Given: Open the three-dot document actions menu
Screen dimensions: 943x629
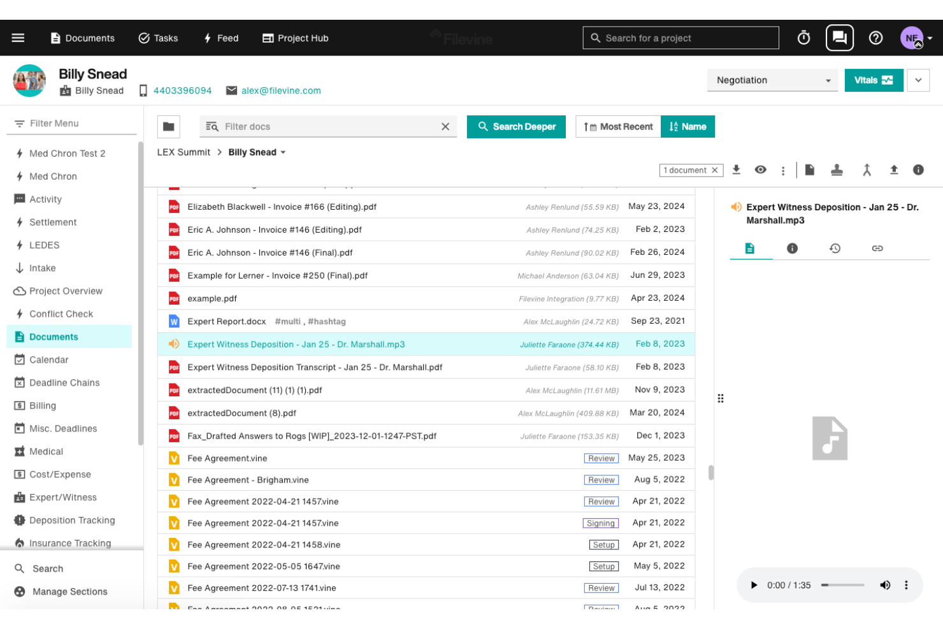Looking at the screenshot, I should [783, 171].
